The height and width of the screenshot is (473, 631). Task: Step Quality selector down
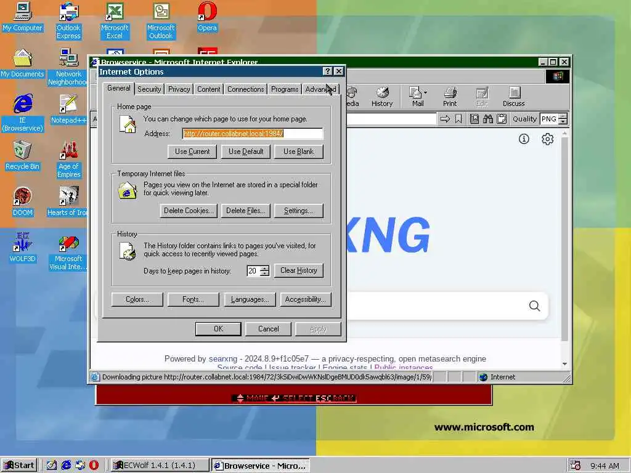pyautogui.click(x=563, y=121)
